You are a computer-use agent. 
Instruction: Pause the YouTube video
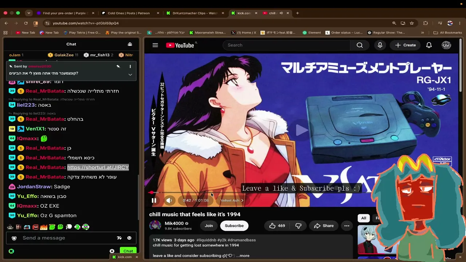[x=154, y=201]
